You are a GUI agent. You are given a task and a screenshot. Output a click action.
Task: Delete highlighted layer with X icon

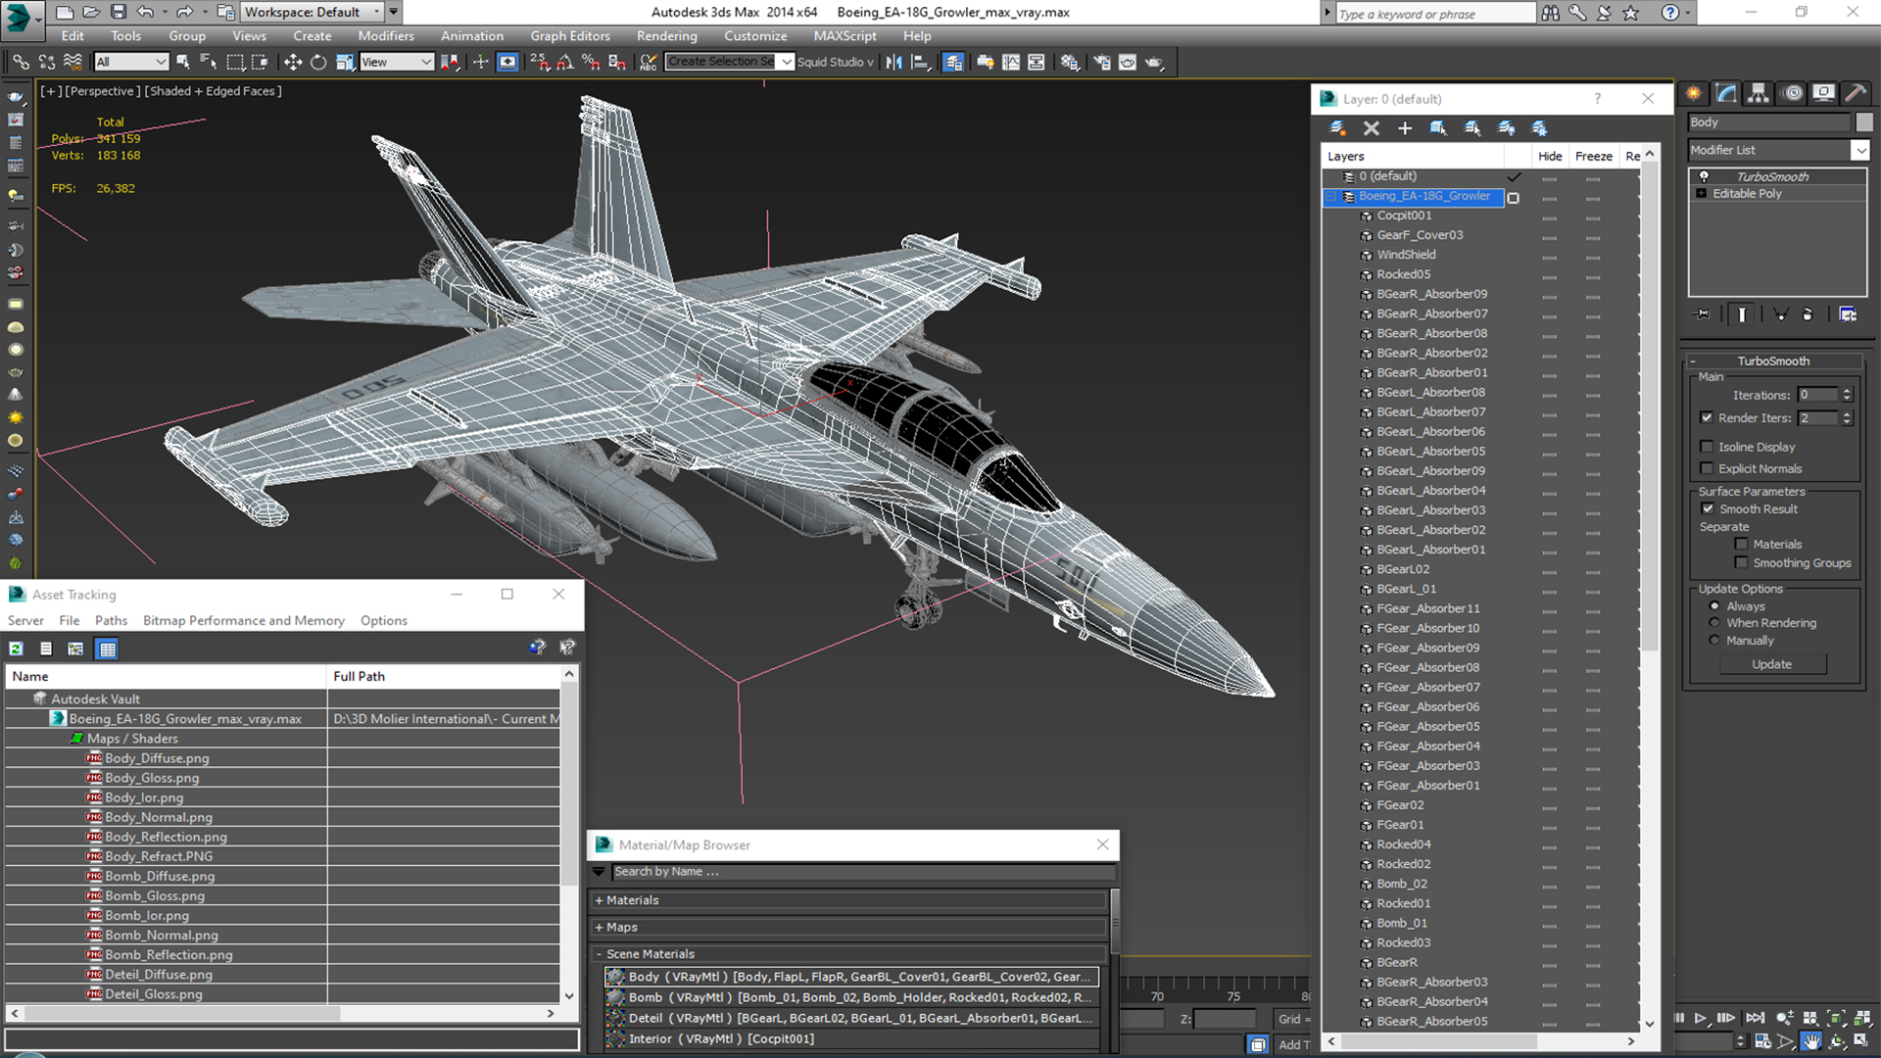[x=1371, y=128]
